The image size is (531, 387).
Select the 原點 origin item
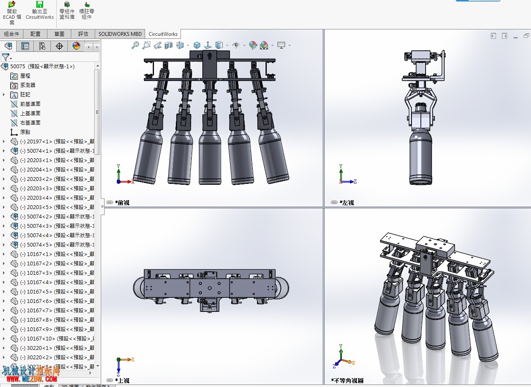tap(25, 132)
